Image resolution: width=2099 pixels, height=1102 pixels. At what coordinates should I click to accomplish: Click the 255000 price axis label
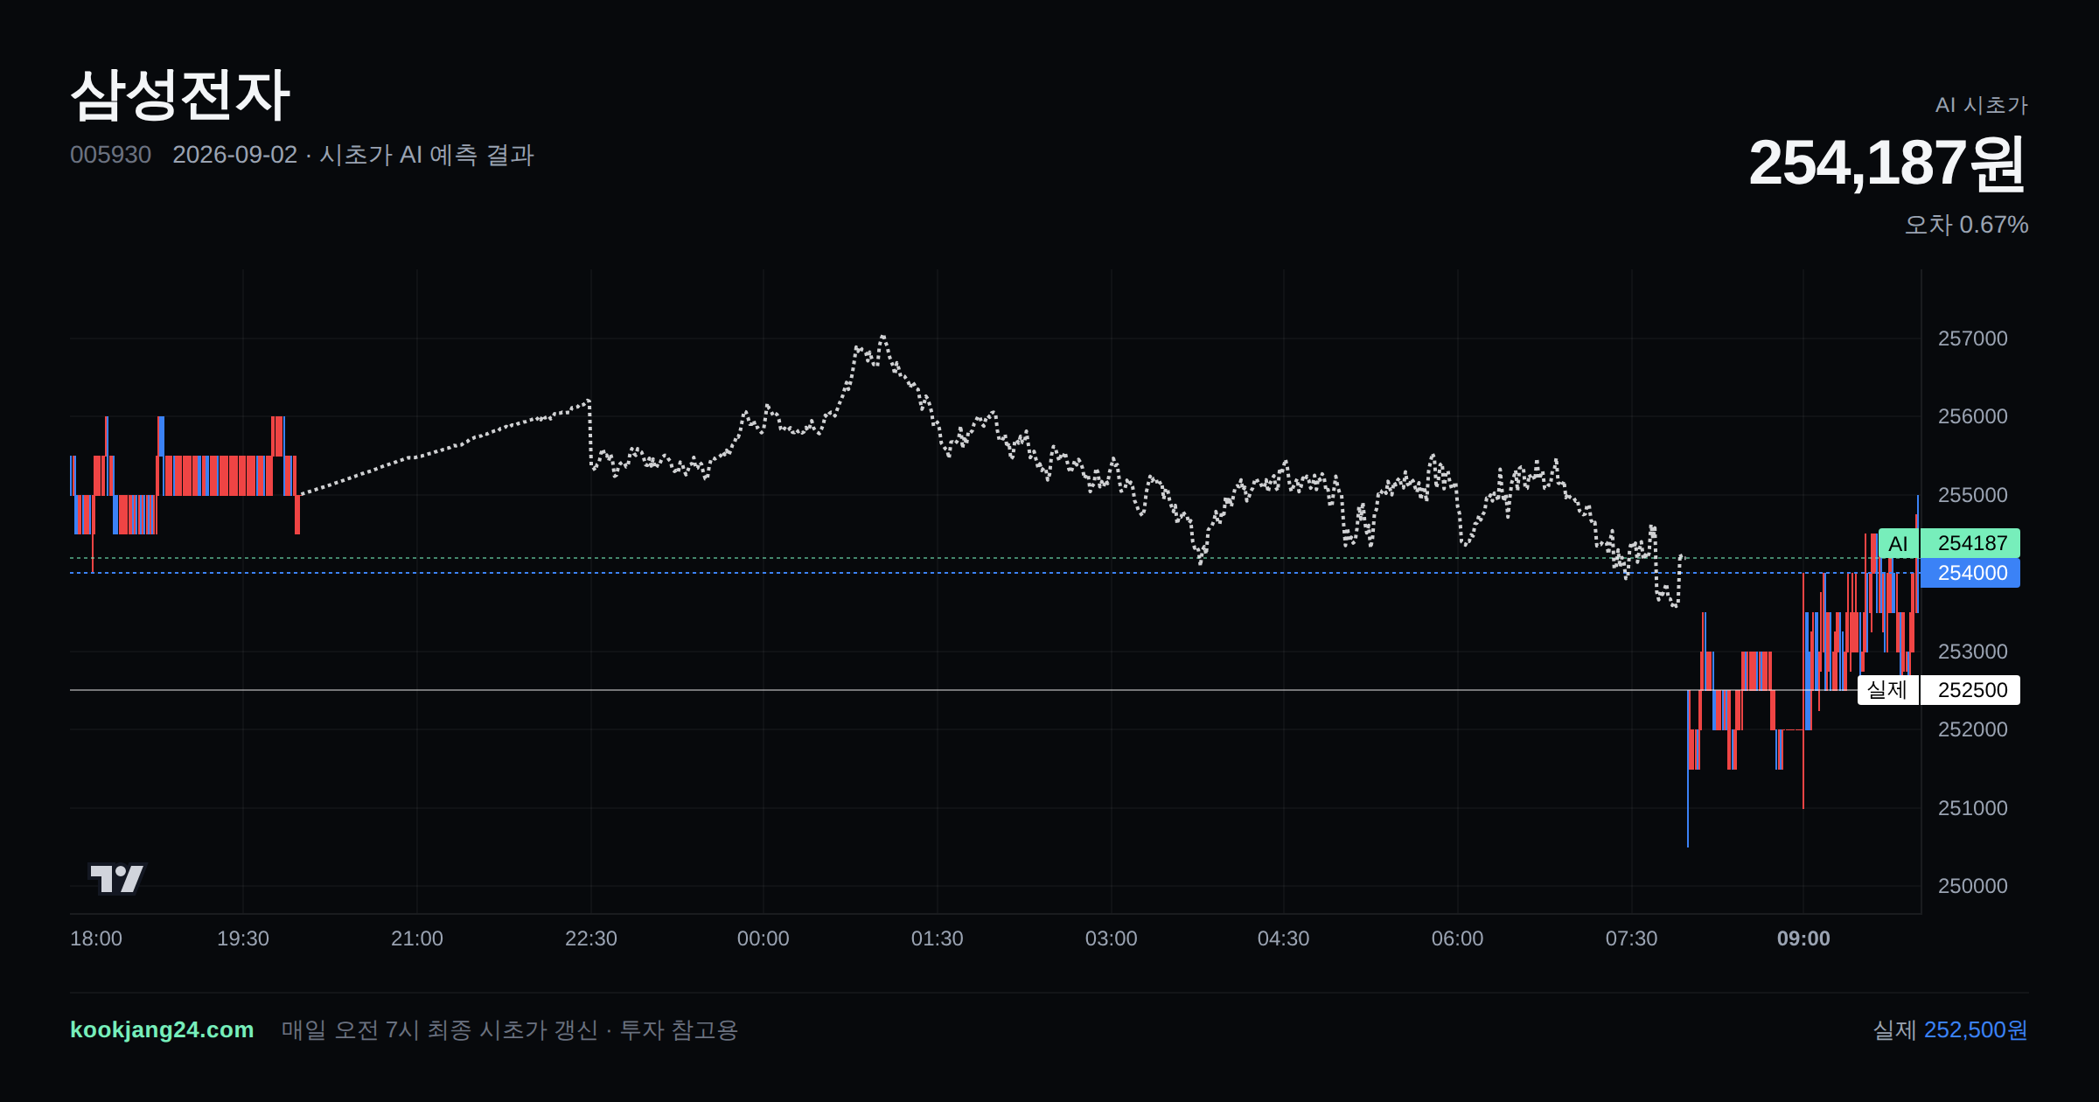coord(1972,495)
